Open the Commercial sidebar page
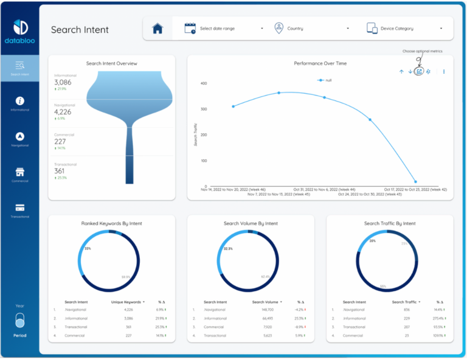 pos(19,175)
